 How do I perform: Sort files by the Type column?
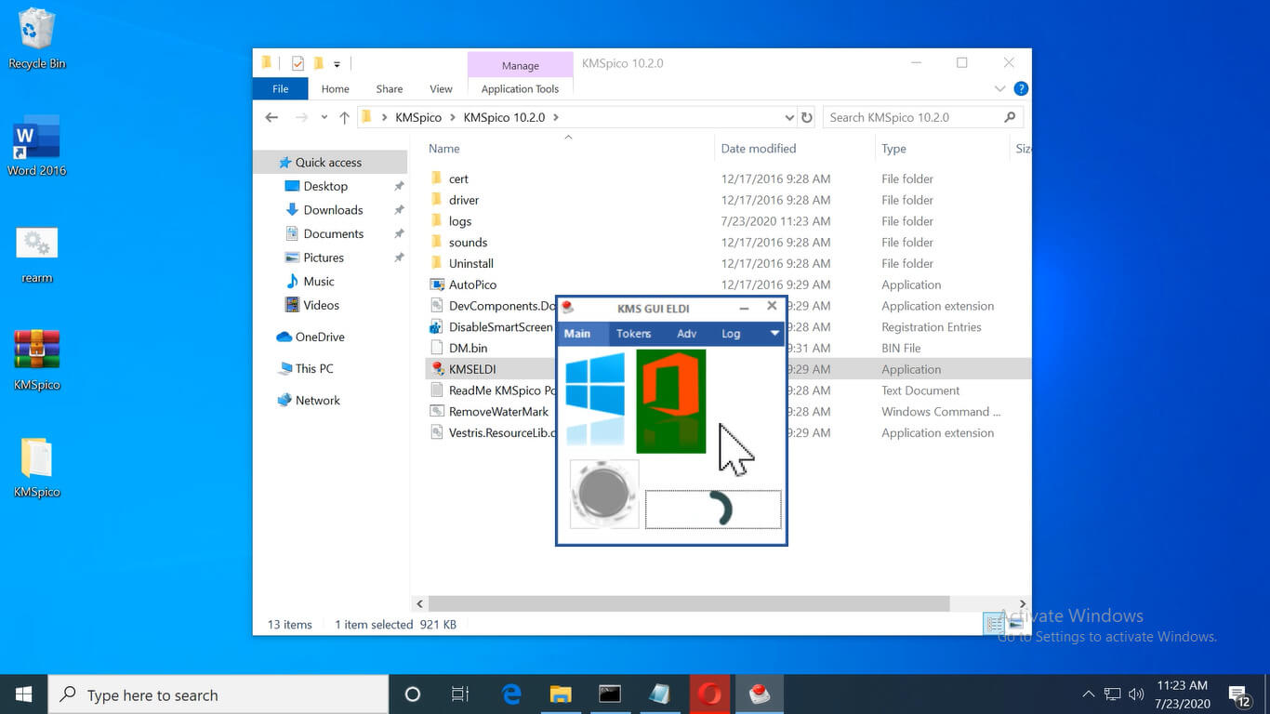(x=893, y=149)
